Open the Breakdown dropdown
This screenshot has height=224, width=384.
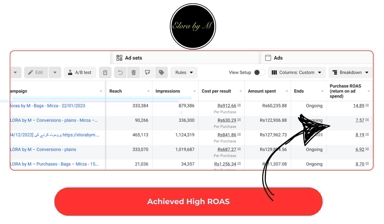[351, 73]
